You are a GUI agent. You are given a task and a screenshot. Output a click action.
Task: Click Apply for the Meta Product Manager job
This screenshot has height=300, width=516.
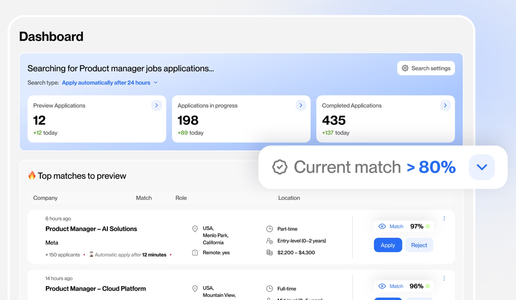tap(388, 245)
